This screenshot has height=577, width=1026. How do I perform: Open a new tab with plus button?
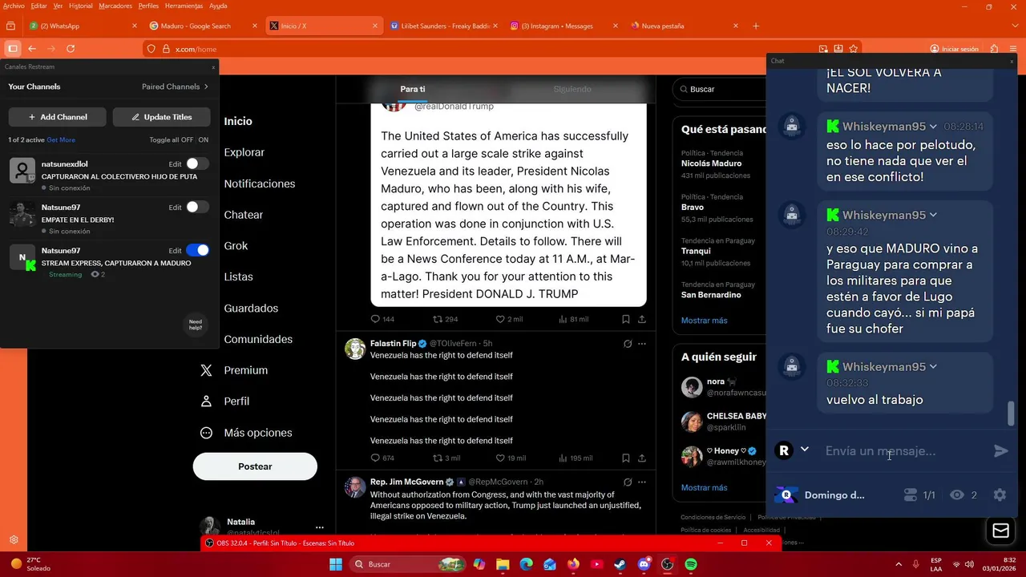pyautogui.click(x=755, y=26)
